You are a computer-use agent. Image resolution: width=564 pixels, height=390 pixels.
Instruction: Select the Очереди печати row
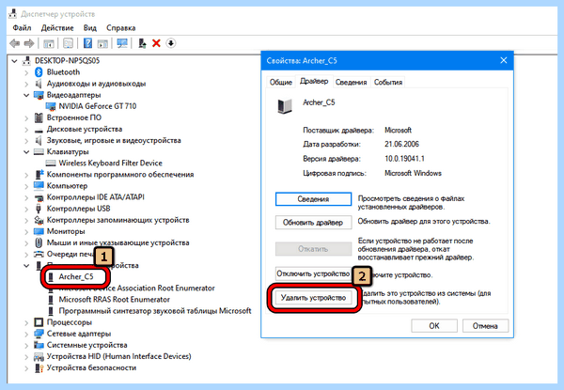pos(70,254)
